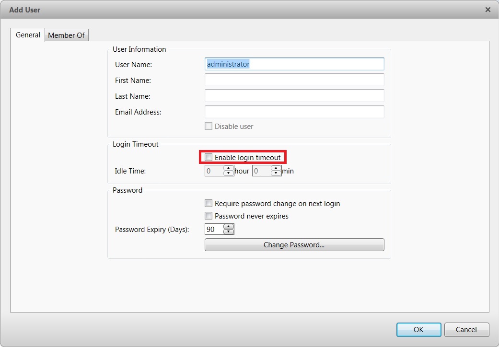The image size is (499, 347).
Task: Increment the Idle Time minutes value
Action: point(276,168)
